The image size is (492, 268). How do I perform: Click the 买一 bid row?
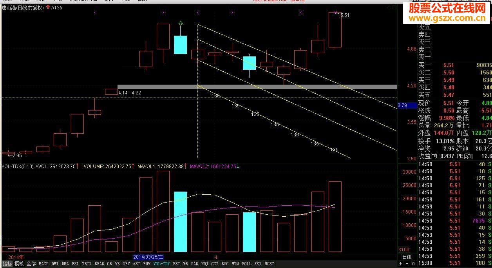[455, 65]
